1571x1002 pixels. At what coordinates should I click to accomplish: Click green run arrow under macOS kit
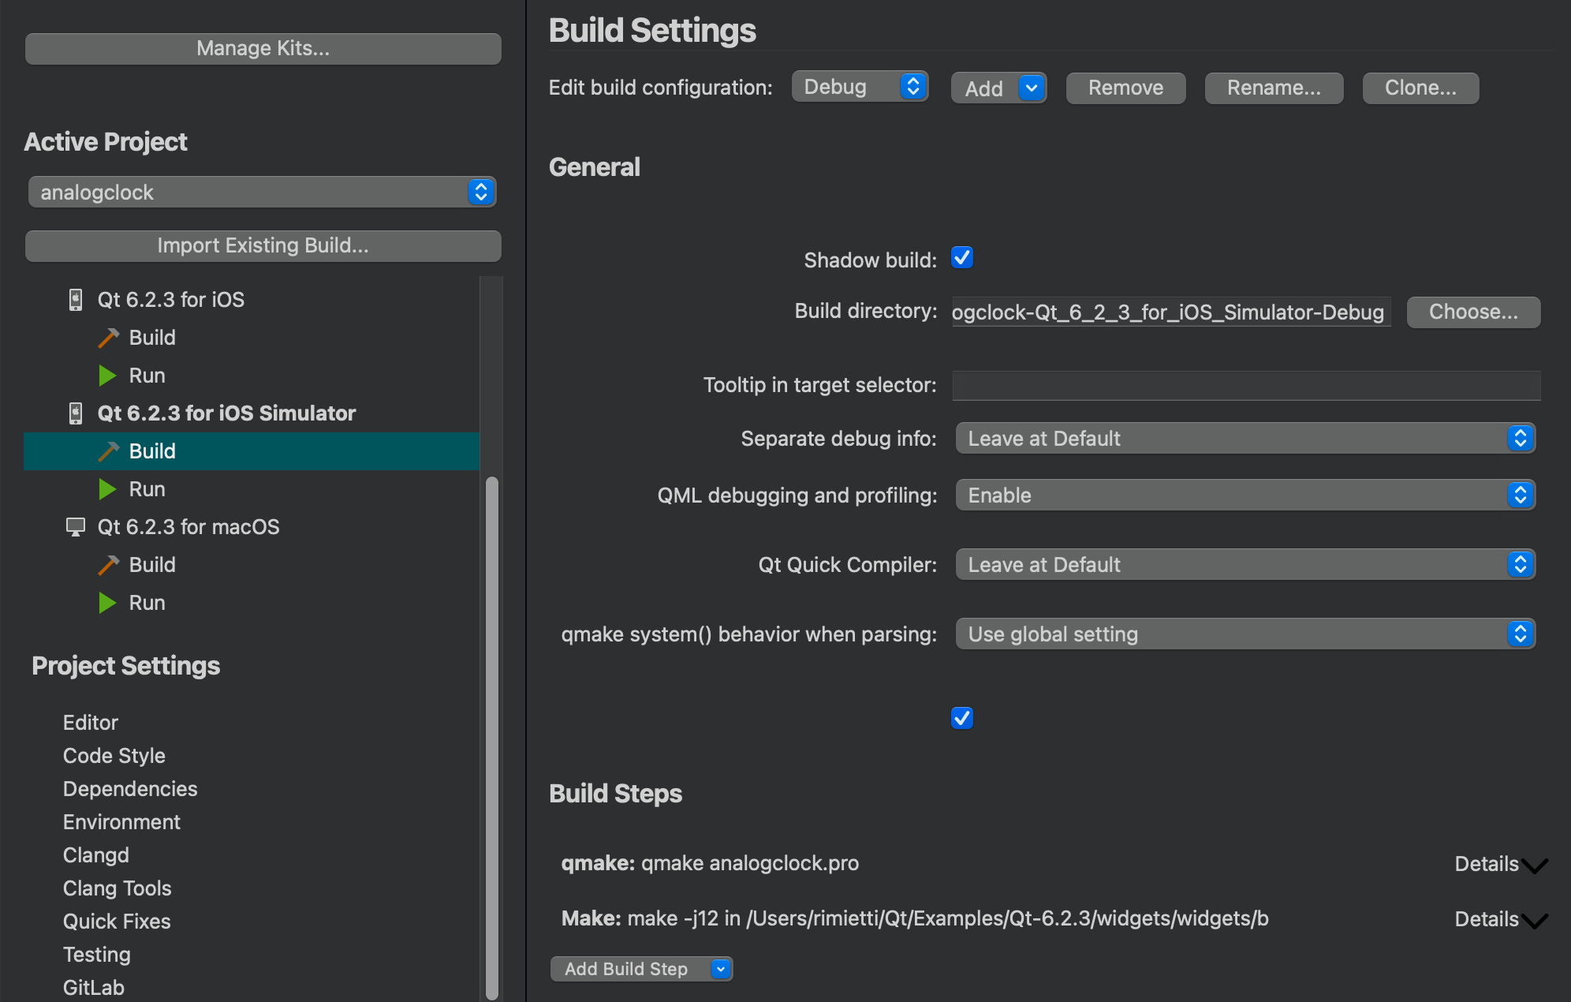click(107, 603)
